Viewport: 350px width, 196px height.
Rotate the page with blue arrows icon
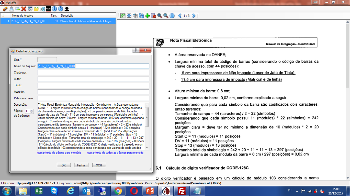pyautogui.click(x=141, y=16)
